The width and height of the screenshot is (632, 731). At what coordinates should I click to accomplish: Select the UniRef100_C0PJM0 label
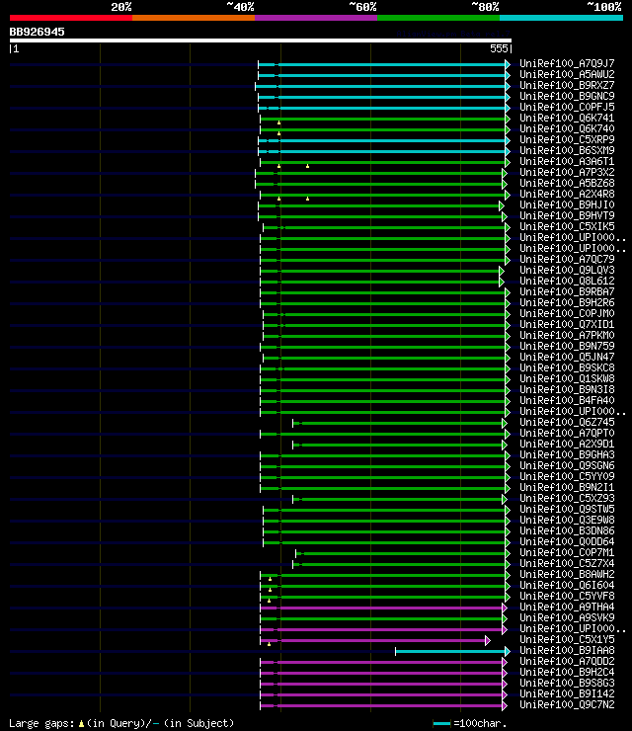click(x=567, y=313)
